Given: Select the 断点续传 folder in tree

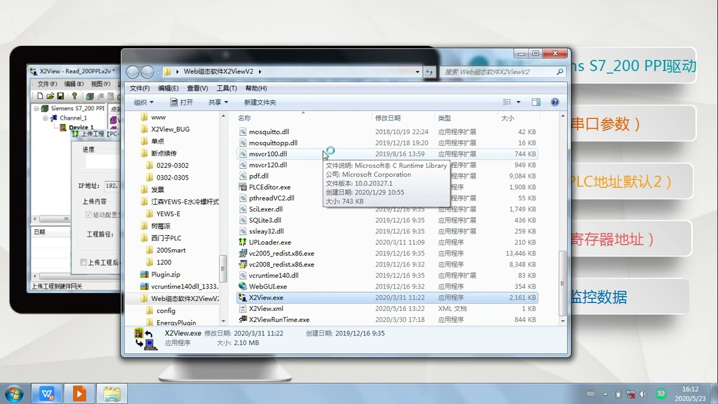Looking at the screenshot, I should [x=164, y=153].
